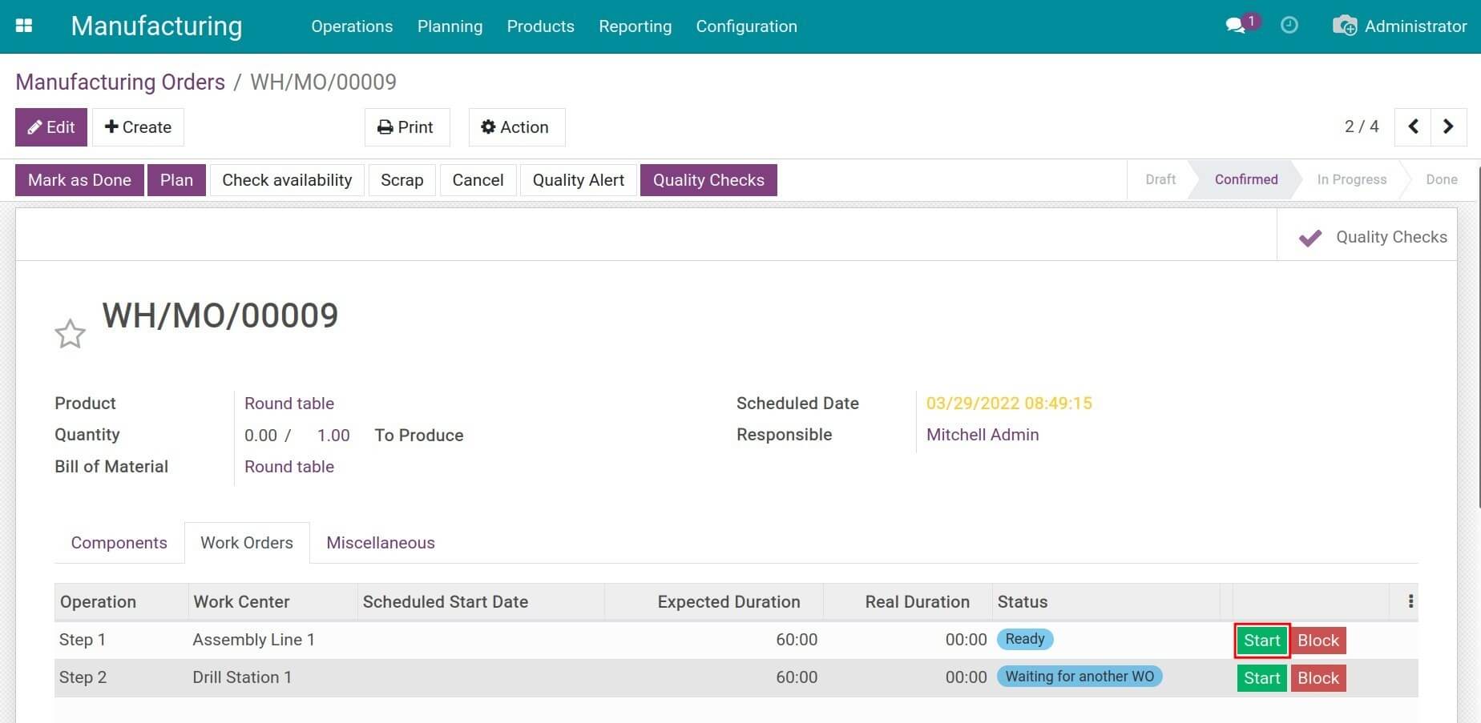Screen dimensions: 1481x723
Task: Open the Quality Checks checkmark stat button
Action: [1373, 237]
